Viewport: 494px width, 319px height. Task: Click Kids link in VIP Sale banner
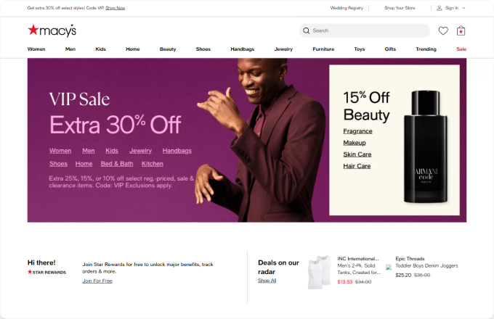click(112, 151)
